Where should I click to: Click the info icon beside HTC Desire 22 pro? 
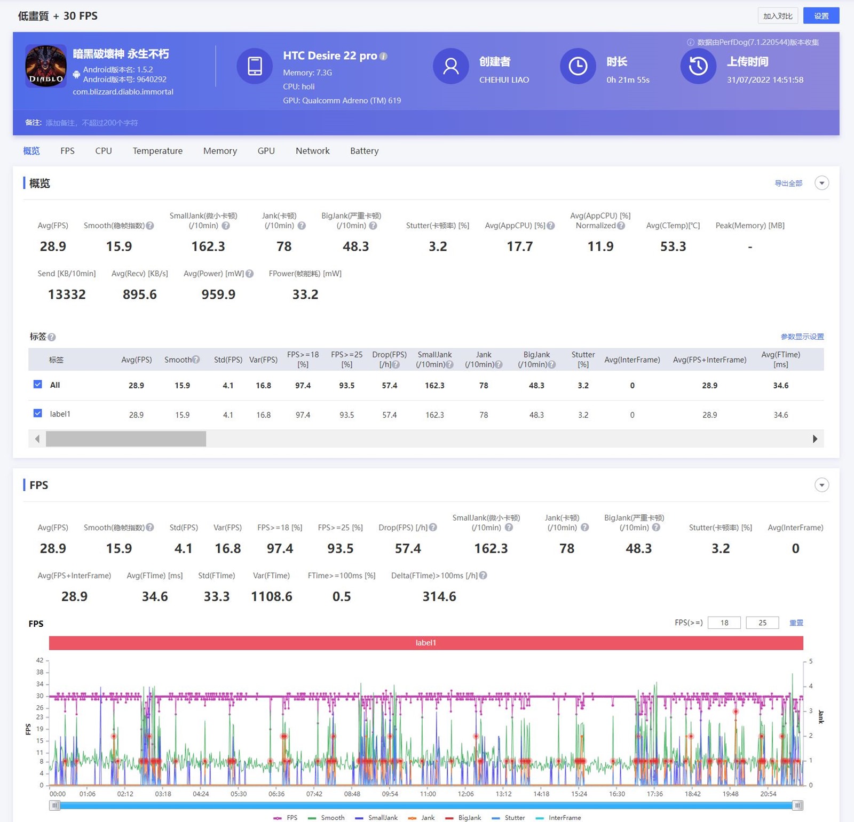pyautogui.click(x=383, y=56)
